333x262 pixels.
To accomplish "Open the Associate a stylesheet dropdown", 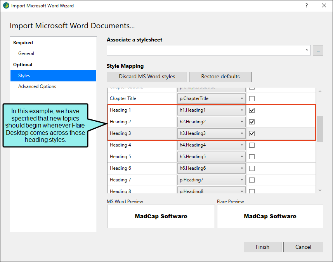I will tap(208, 50).
